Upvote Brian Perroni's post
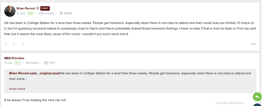The width and height of the screenshot is (265, 106). pyautogui.click(x=6, y=44)
